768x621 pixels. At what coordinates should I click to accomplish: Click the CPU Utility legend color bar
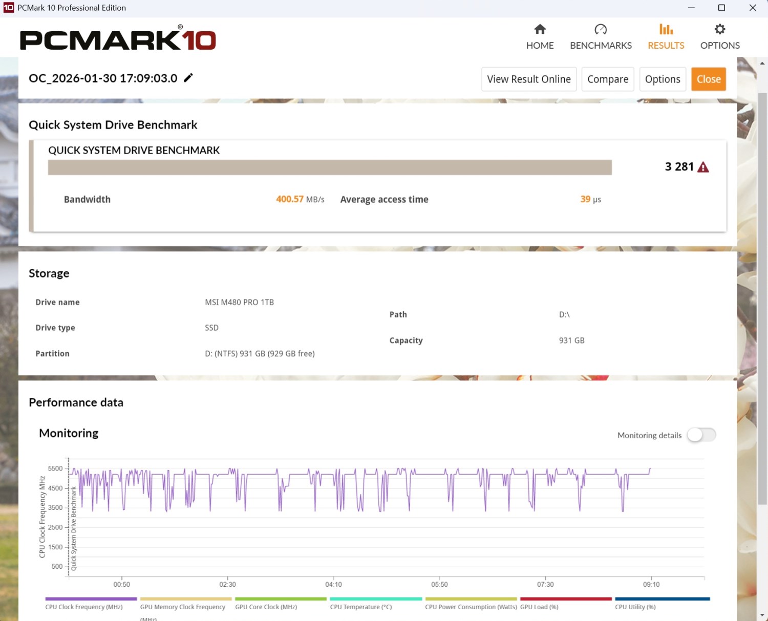click(663, 598)
